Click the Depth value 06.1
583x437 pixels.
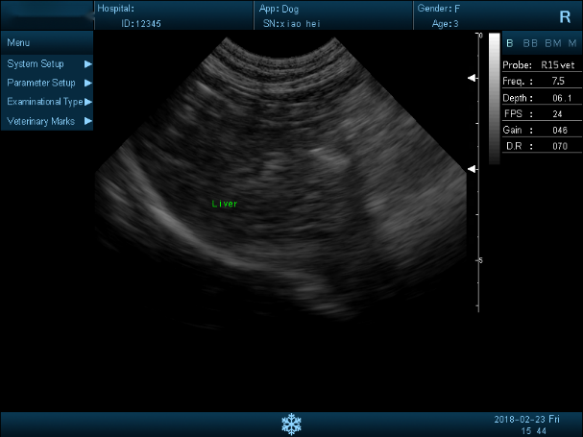559,97
